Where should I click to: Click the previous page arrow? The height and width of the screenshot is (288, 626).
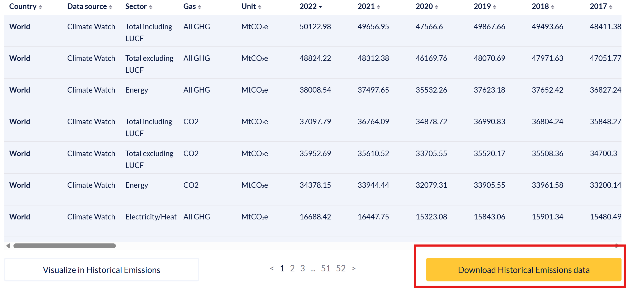[272, 268]
